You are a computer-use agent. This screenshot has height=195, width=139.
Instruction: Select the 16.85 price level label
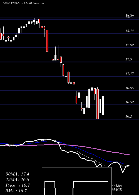130,88
